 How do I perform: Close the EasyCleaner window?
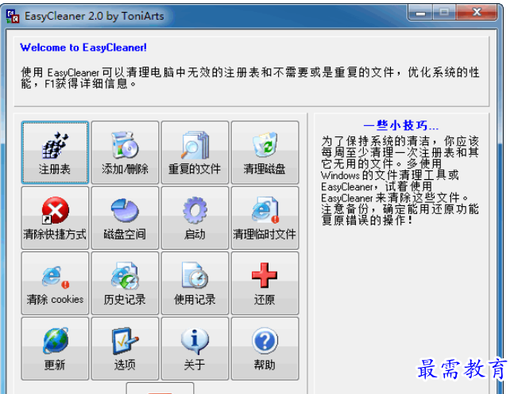coord(477,13)
